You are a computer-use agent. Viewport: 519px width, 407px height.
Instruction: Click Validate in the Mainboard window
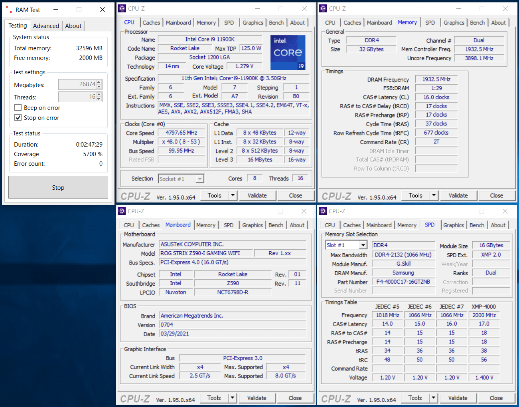click(x=257, y=398)
